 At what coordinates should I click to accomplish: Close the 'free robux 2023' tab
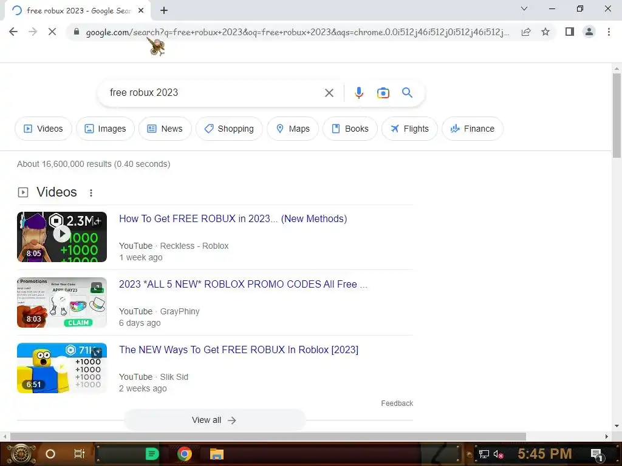click(141, 11)
